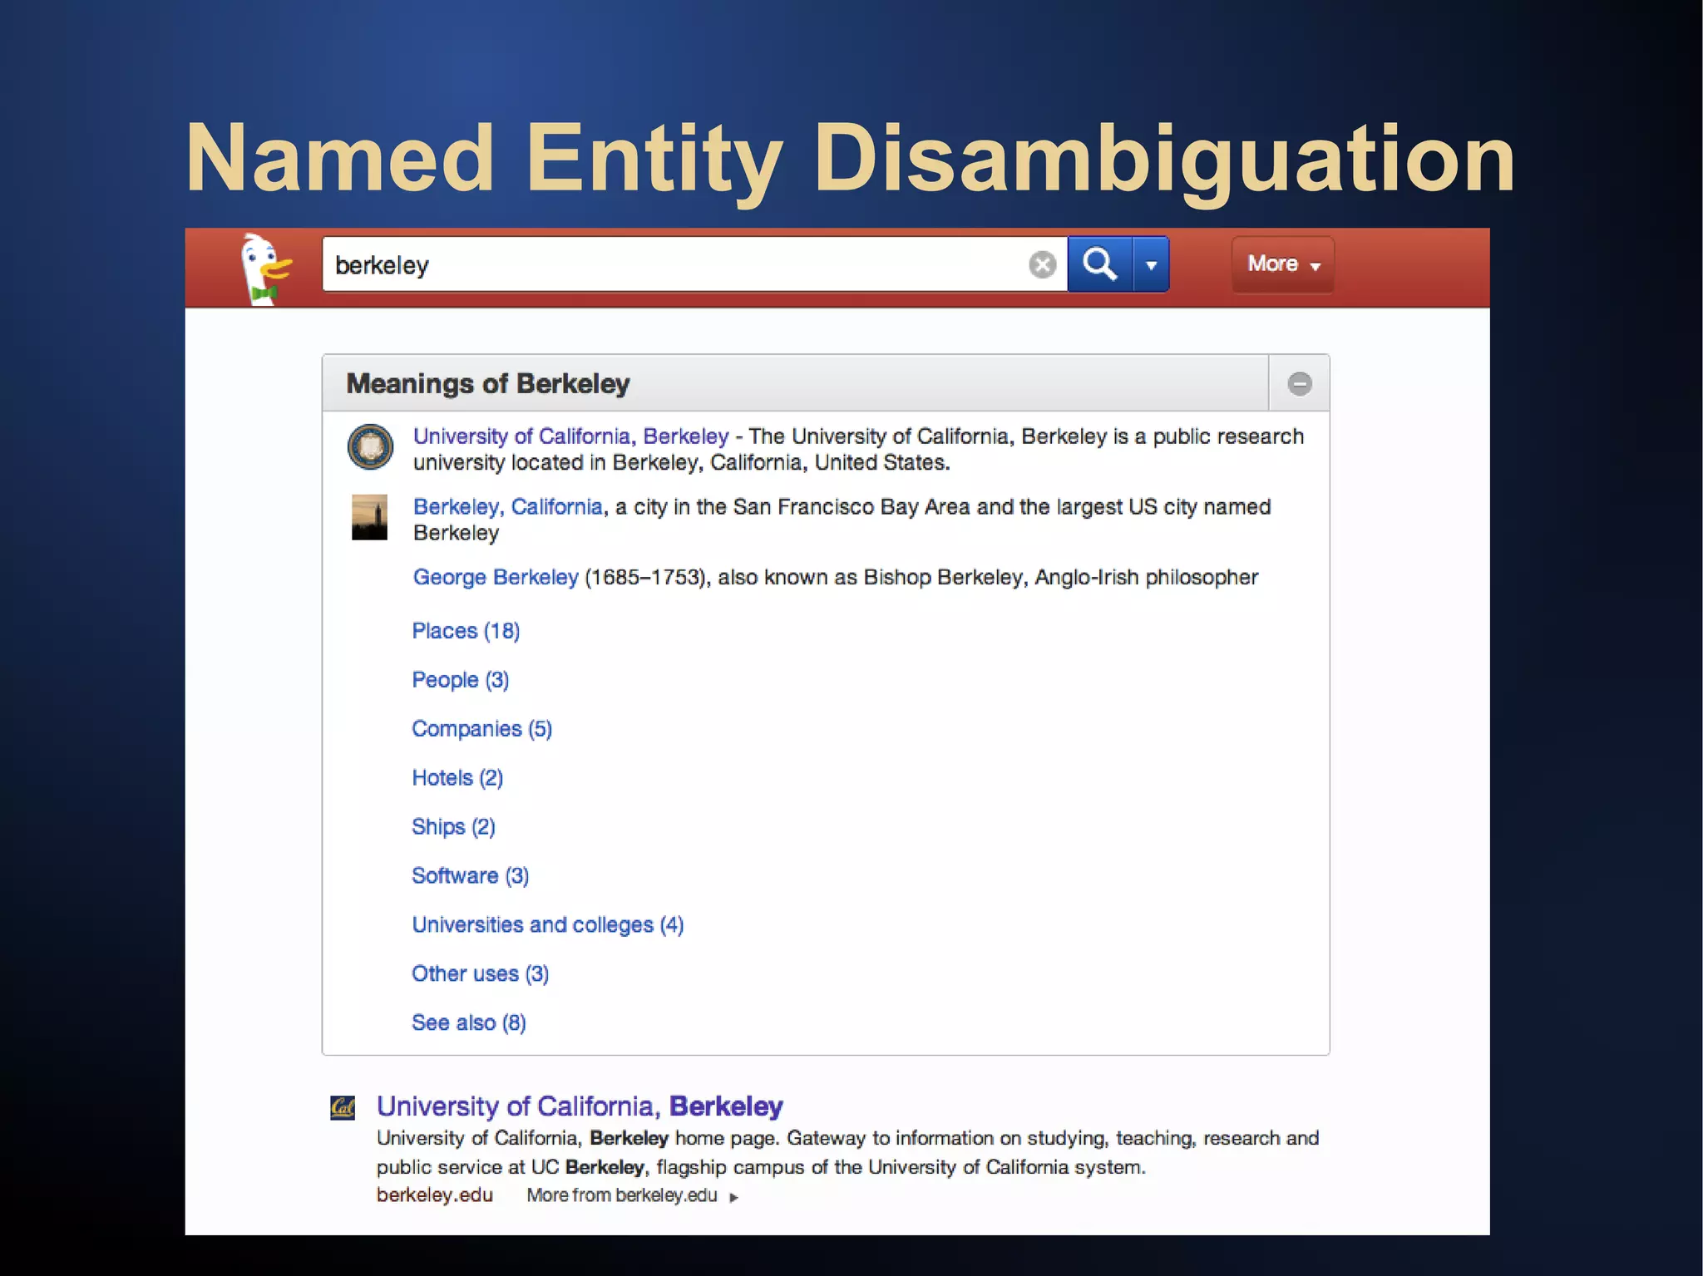
Task: Collapse the Meanings of Berkeley box
Action: [x=1299, y=383]
